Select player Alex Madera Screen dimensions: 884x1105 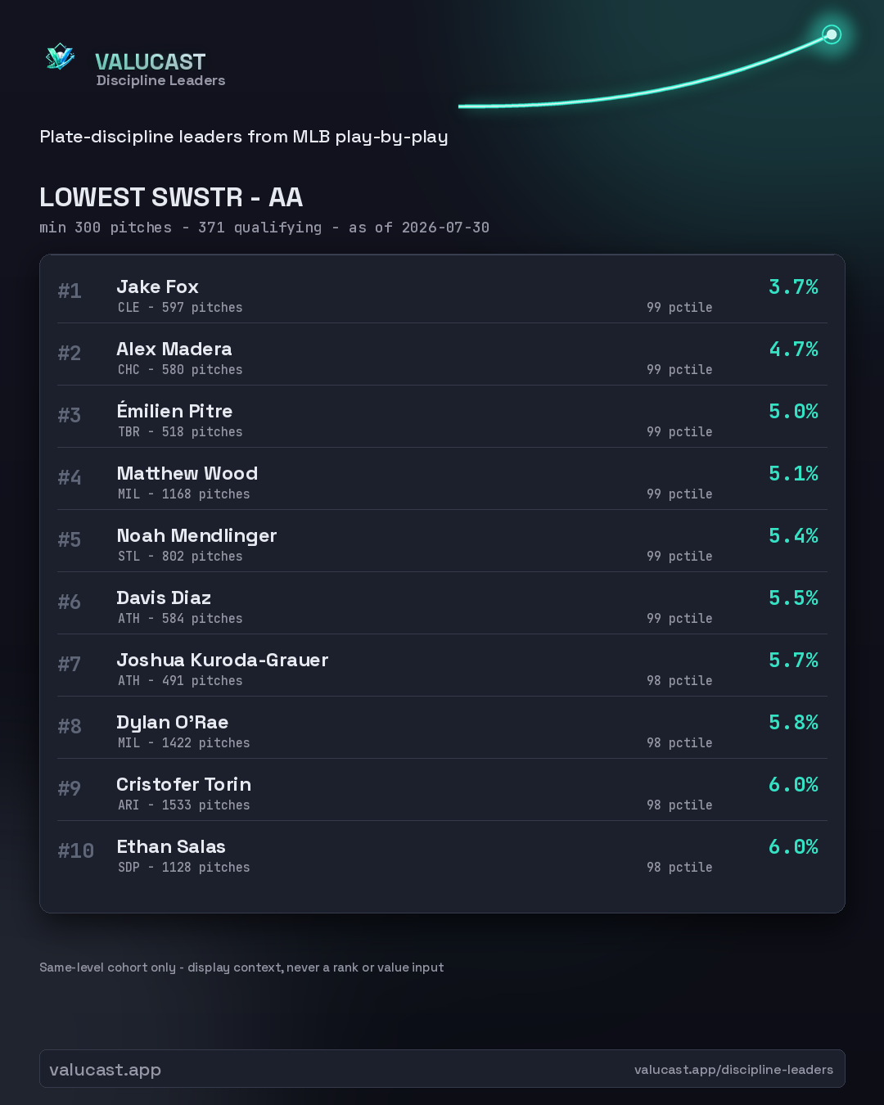[174, 349]
